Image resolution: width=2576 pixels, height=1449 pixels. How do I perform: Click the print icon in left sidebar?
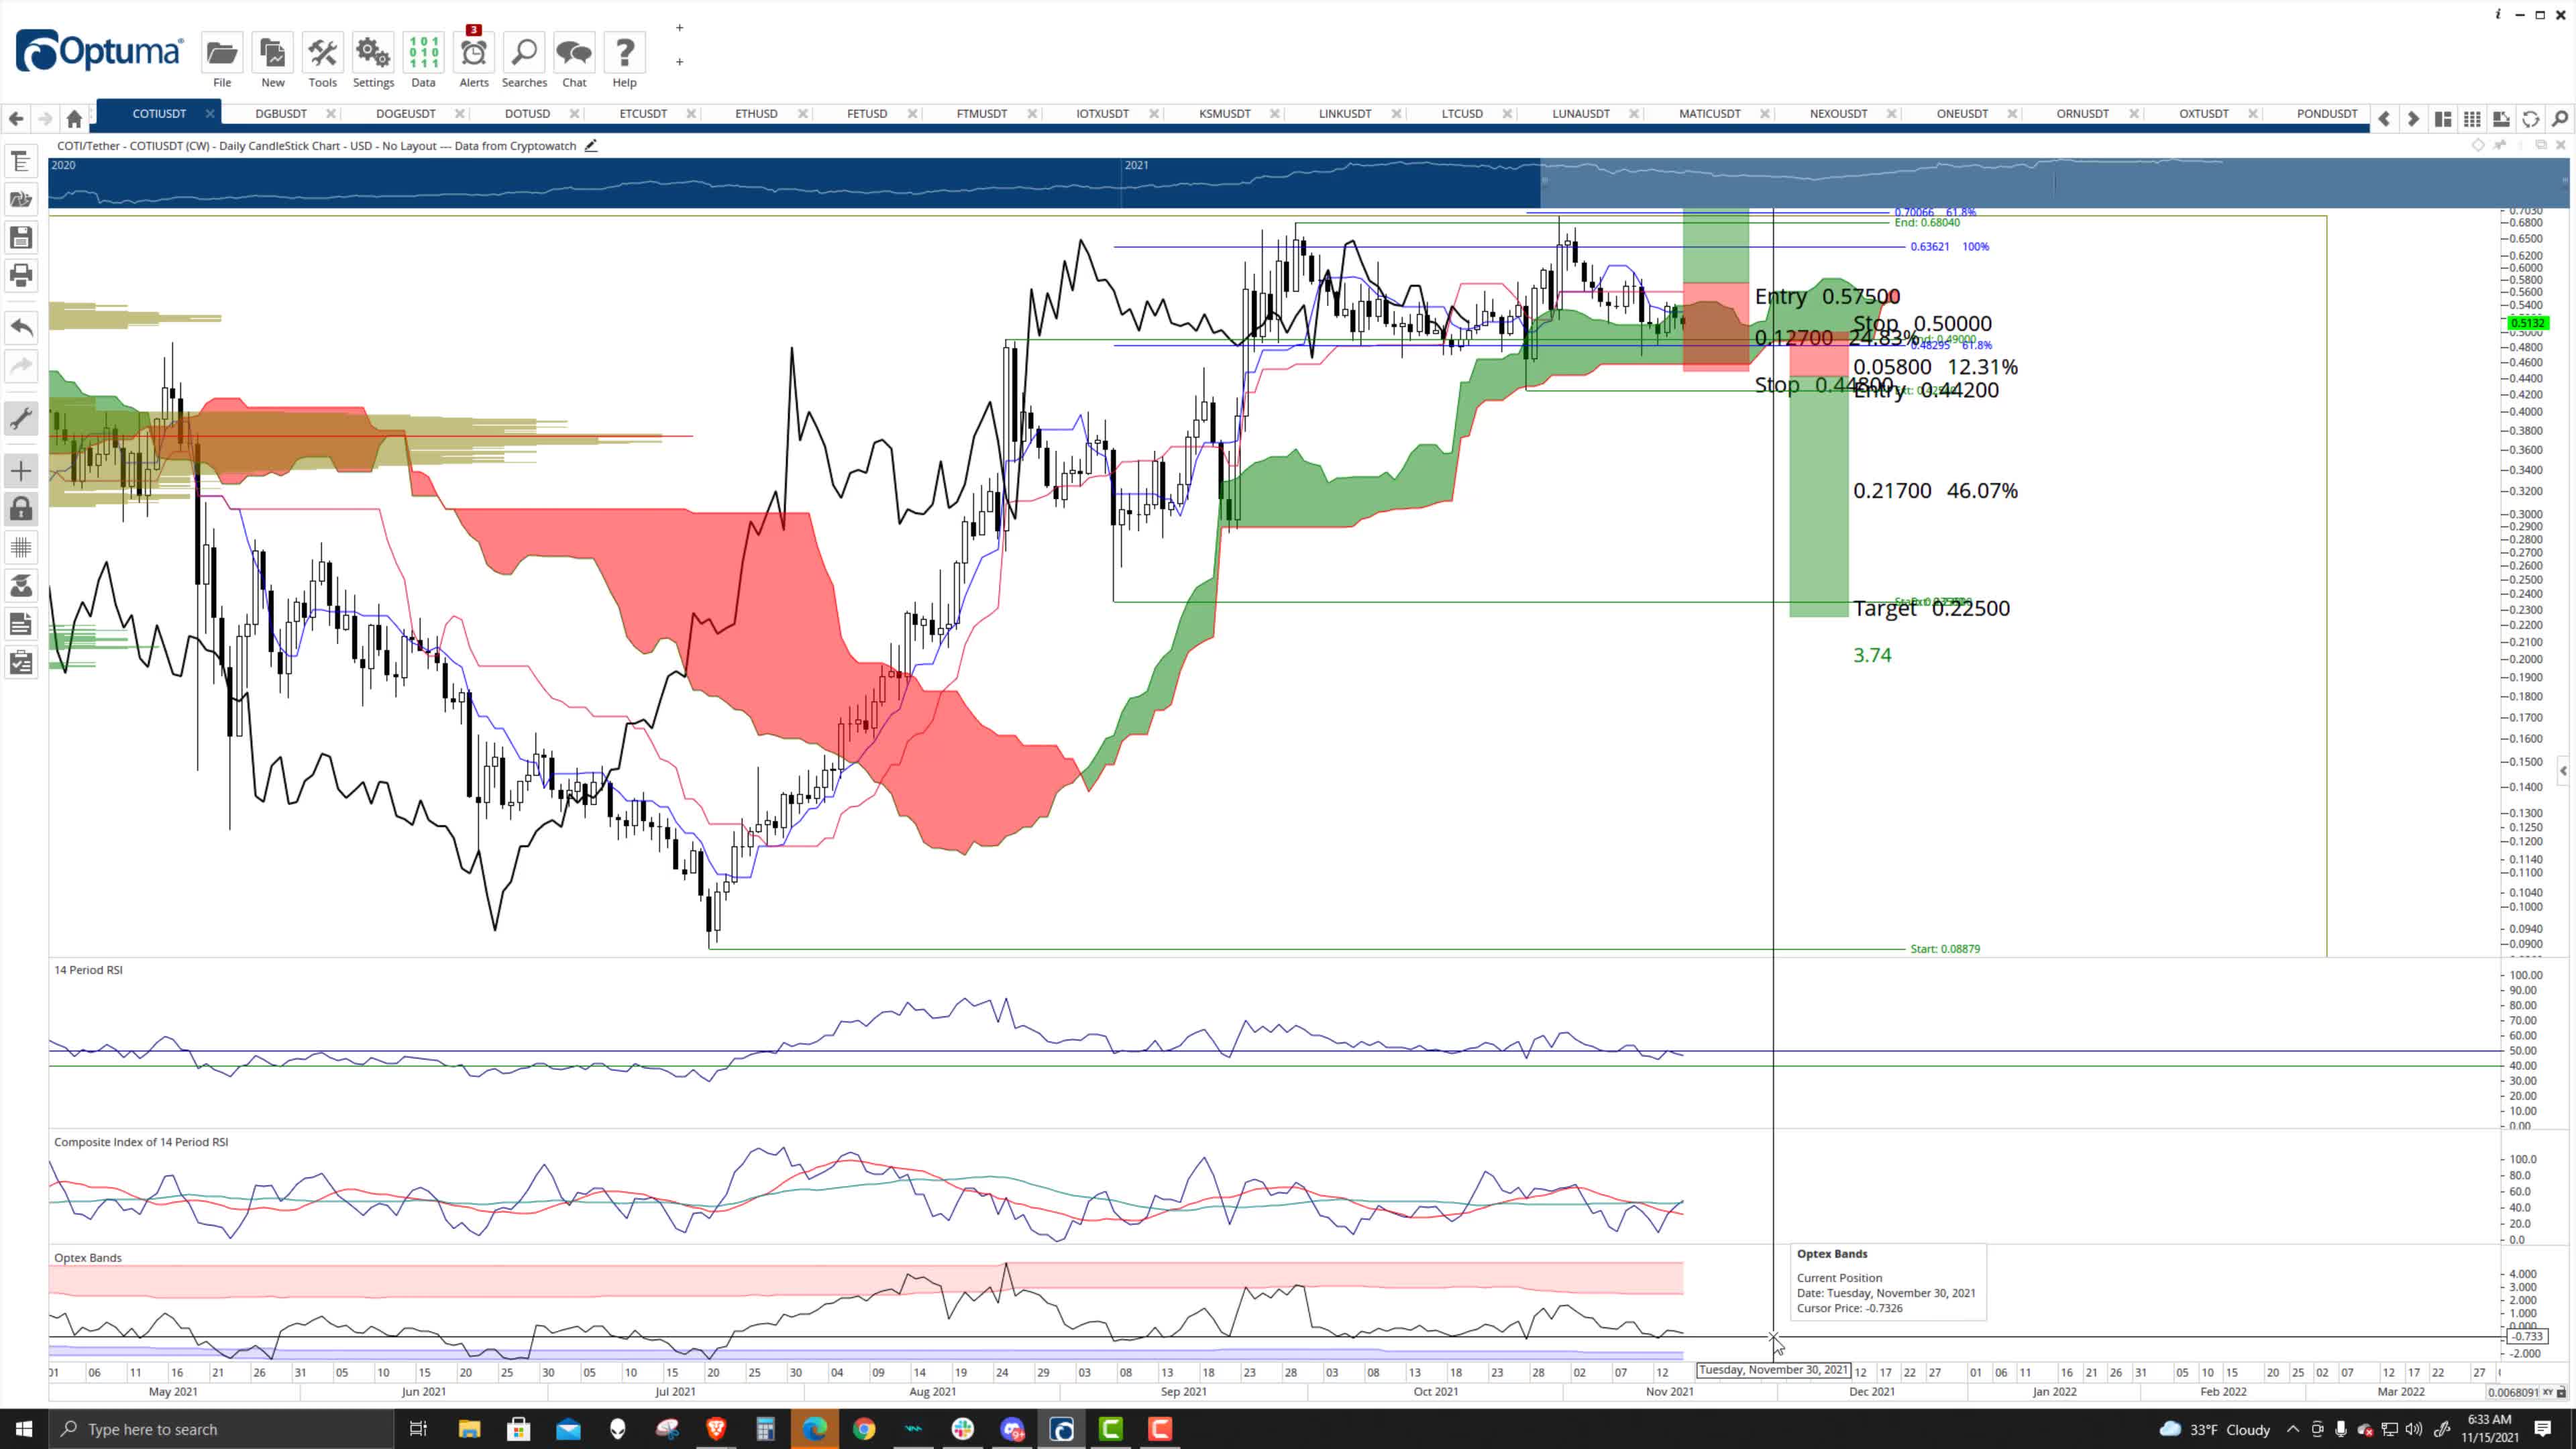pos(21,275)
